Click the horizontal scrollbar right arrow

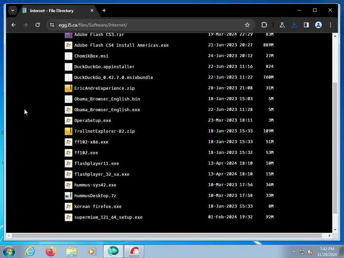point(329,235)
